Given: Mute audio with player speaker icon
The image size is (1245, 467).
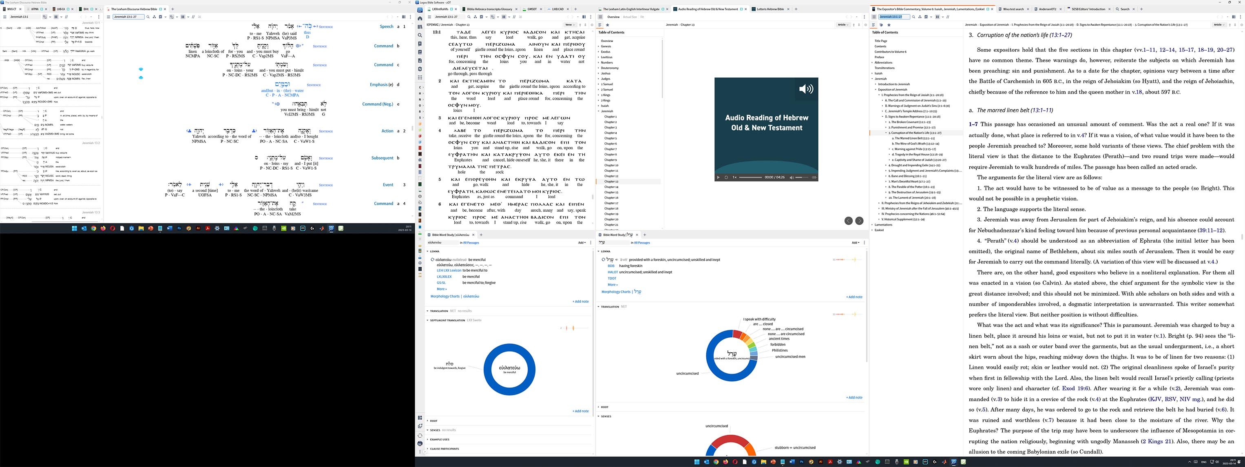Looking at the screenshot, I should pos(791,177).
